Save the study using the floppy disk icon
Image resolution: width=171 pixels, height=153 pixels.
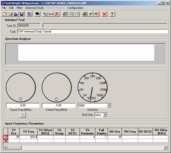22,14
